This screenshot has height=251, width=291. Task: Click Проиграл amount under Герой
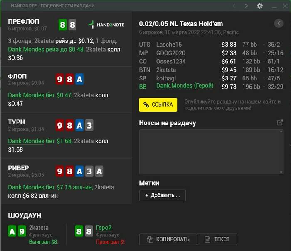(x=110, y=242)
